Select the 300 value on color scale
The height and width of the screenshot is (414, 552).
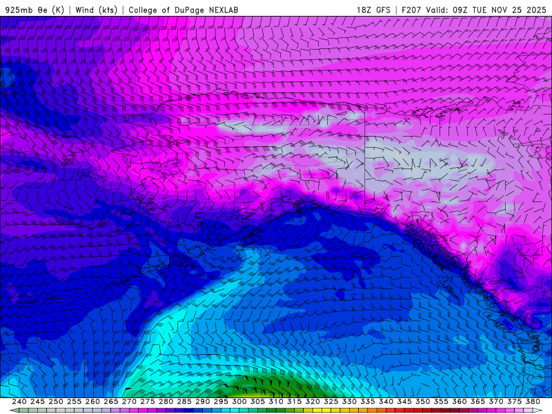click(239, 402)
